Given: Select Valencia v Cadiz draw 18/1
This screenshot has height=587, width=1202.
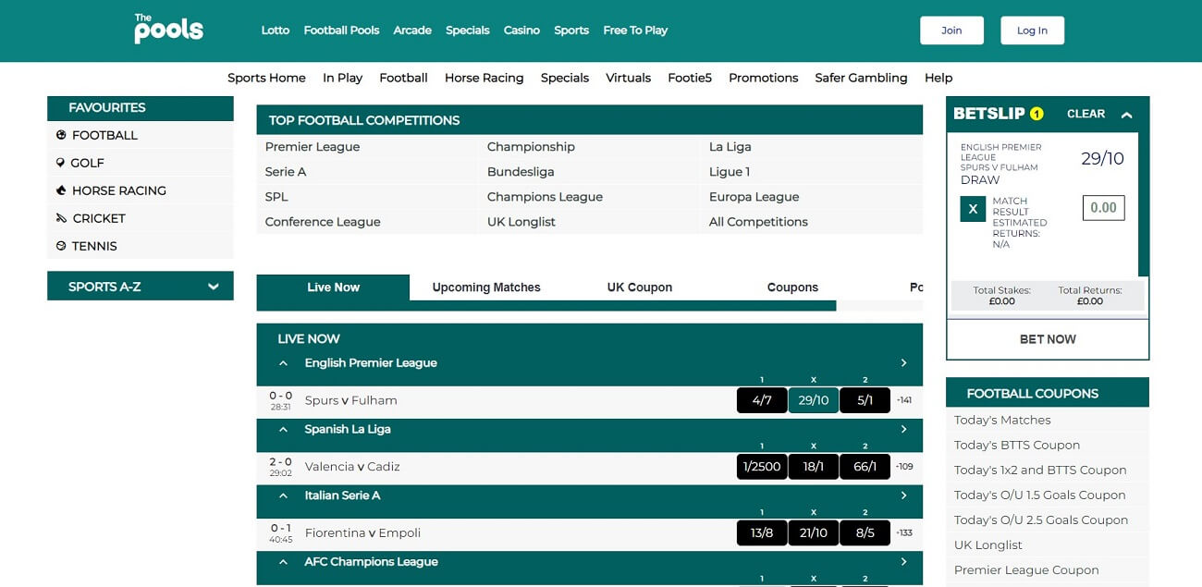Looking at the screenshot, I should click(x=814, y=467).
